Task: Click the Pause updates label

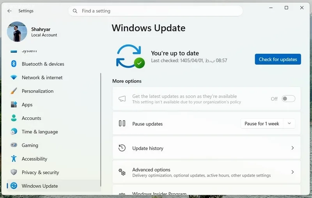Action: click(147, 124)
